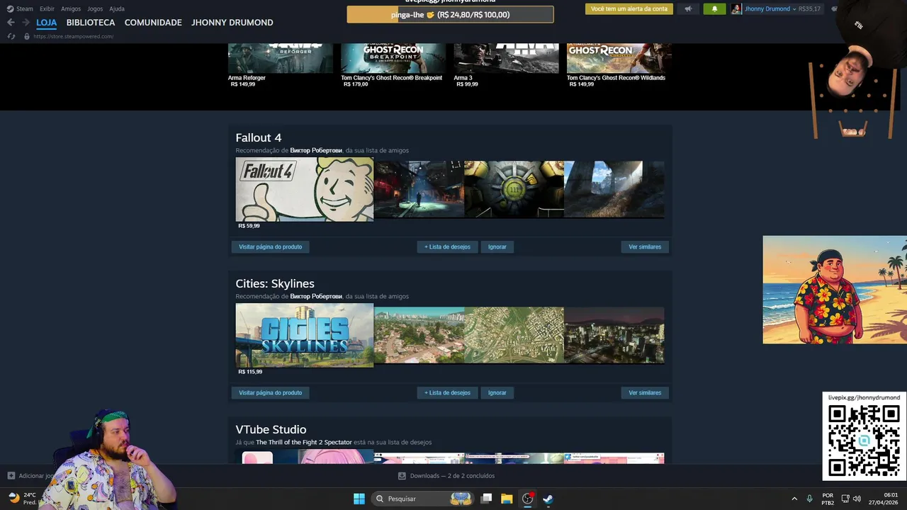View games similar to Cities: Skylines
This screenshot has width=907, height=510.
(645, 392)
